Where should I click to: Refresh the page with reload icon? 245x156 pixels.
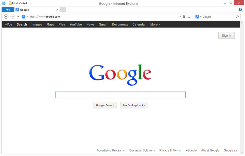pos(189,17)
